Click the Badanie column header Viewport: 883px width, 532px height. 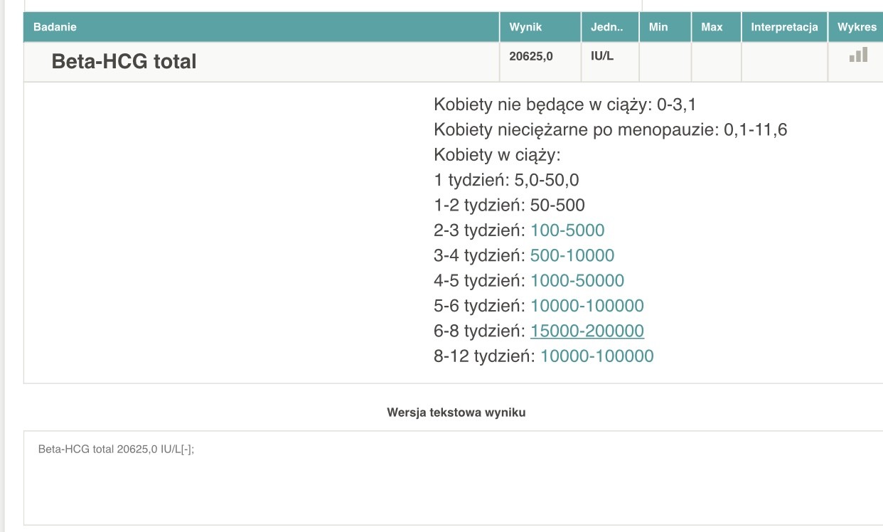(55, 27)
